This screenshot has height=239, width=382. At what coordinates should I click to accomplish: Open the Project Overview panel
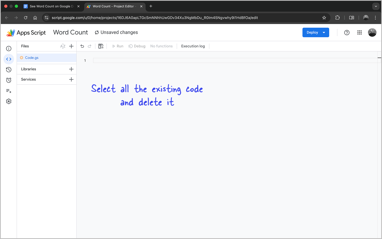click(x=9, y=49)
